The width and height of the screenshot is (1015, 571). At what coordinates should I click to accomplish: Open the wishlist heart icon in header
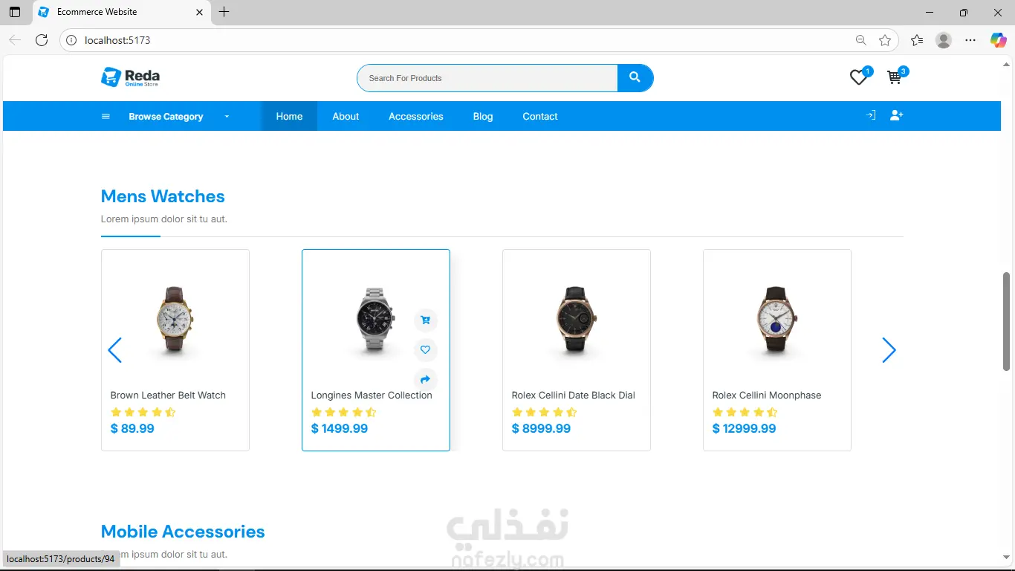point(858,77)
